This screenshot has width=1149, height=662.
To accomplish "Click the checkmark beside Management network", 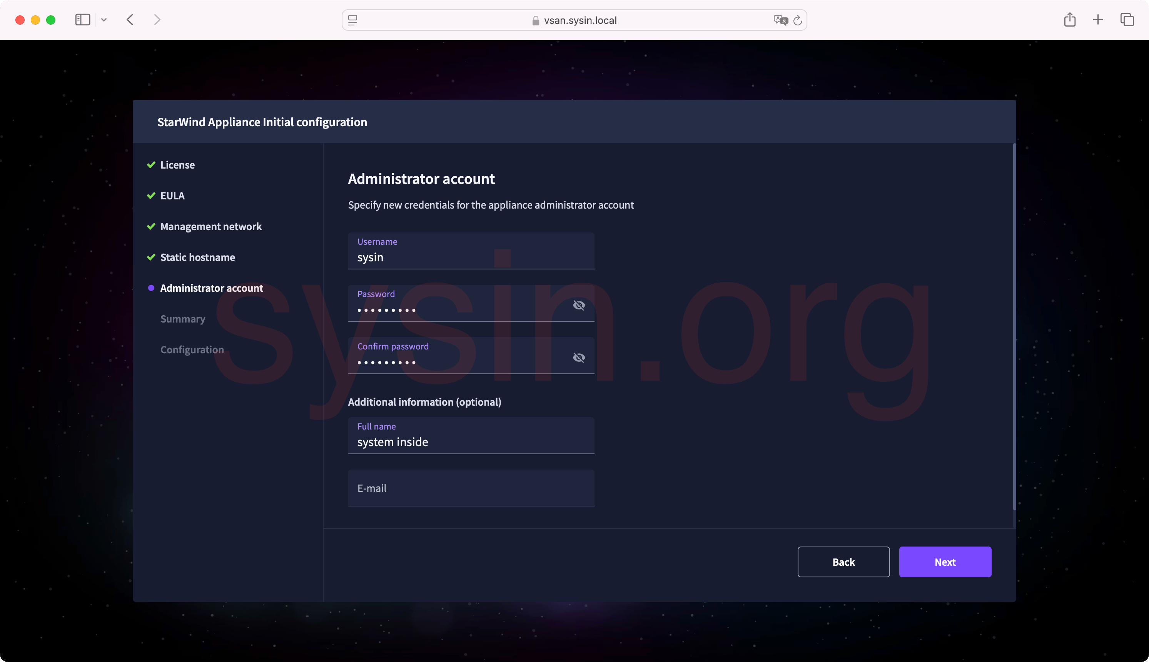I will point(151,226).
